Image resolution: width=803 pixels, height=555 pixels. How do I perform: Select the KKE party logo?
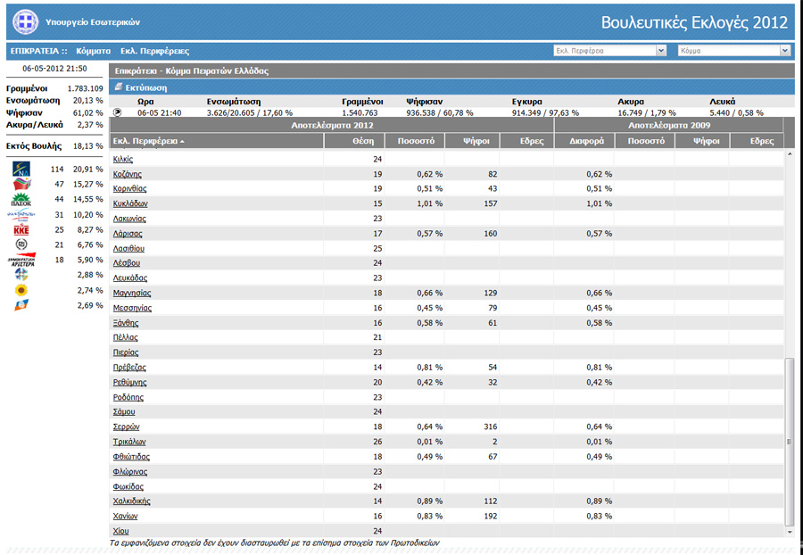[21, 230]
